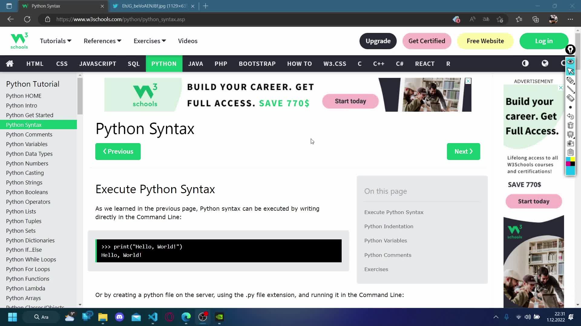Toggle dark mode contrast icon

[x=525, y=63]
